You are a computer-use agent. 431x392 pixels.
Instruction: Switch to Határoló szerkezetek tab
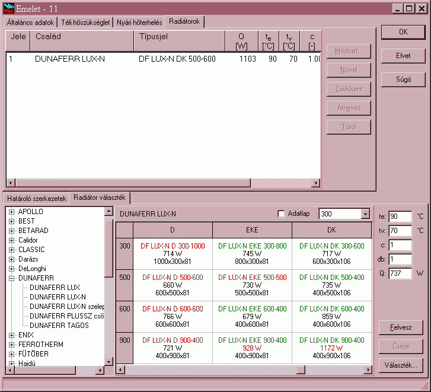tap(37, 199)
